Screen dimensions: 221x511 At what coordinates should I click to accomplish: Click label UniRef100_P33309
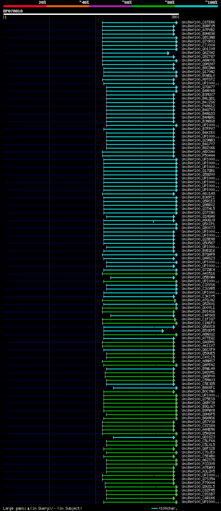[x=198, y=464]
